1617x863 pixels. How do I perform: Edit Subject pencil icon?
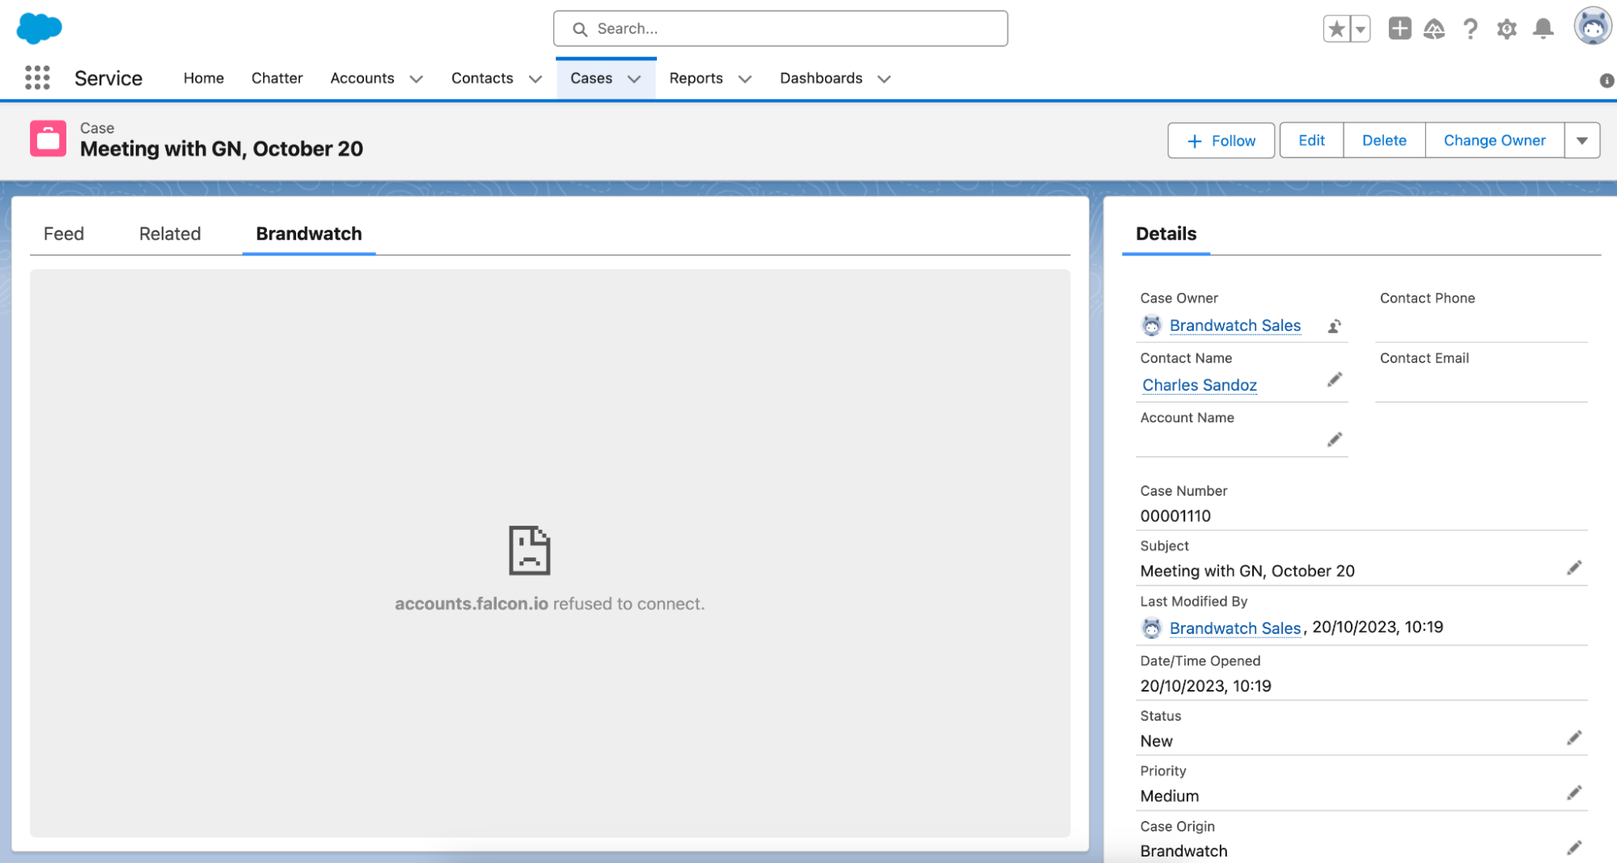point(1574,568)
